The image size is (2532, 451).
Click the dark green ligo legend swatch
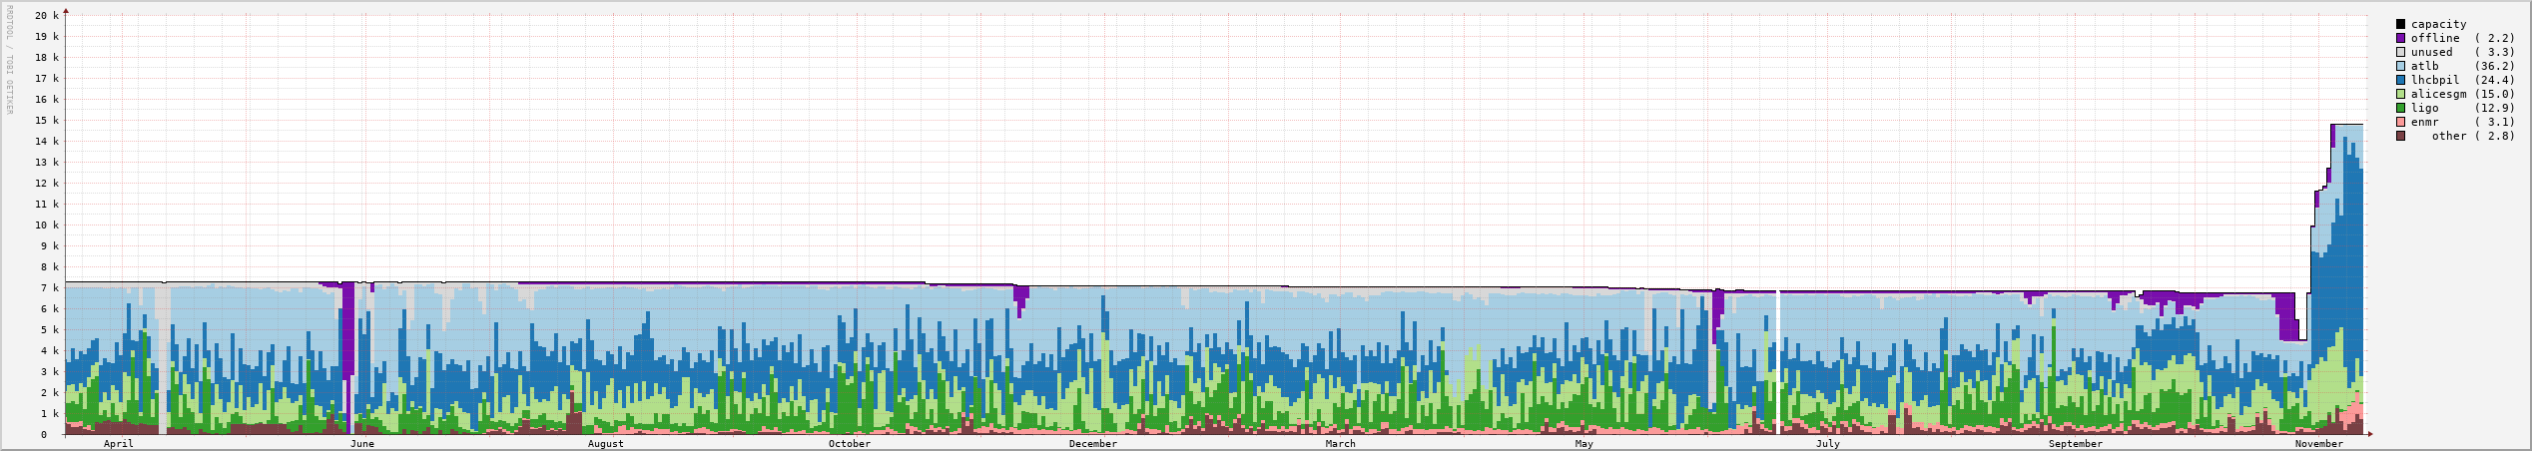[x=2400, y=108]
